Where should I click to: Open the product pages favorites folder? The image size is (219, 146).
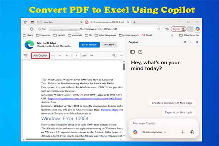(129, 35)
